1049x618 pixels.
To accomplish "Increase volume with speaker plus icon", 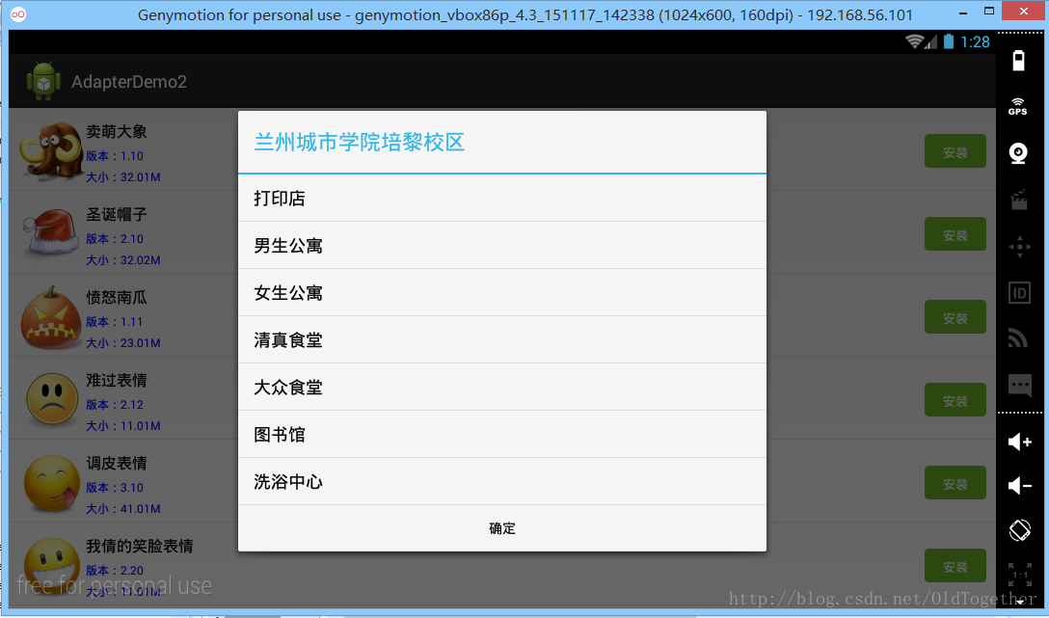I will click(1019, 442).
